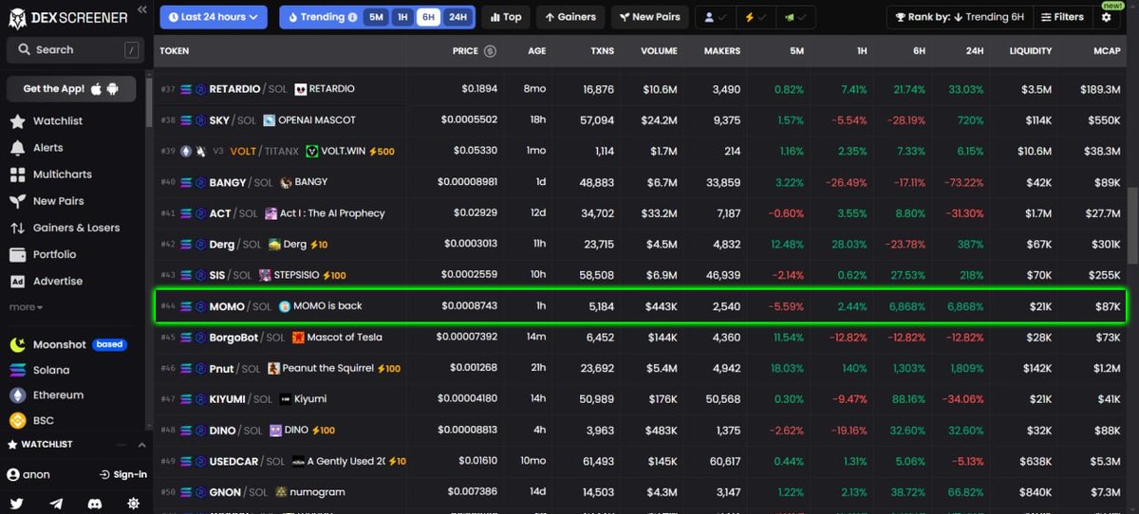Sort by the AGE column

(x=537, y=51)
